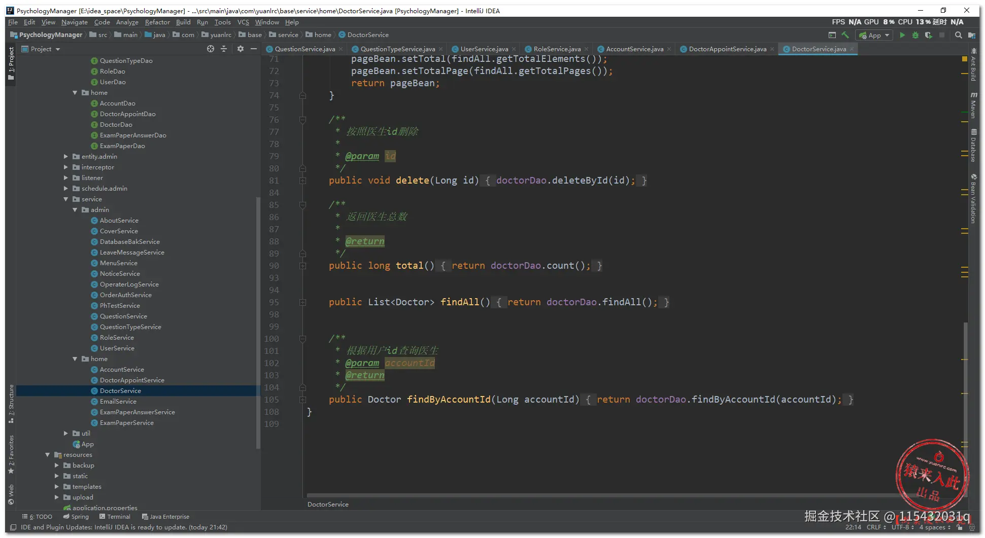Screen dimensions: 985x538
Task: Open Project Structure dialog icon
Action: click(972, 35)
